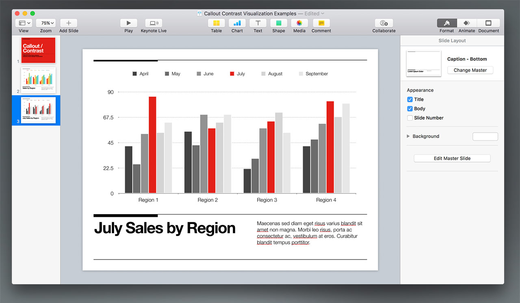Uncheck the Title checkbox
Viewport: 520px width, 303px height.
pos(410,99)
